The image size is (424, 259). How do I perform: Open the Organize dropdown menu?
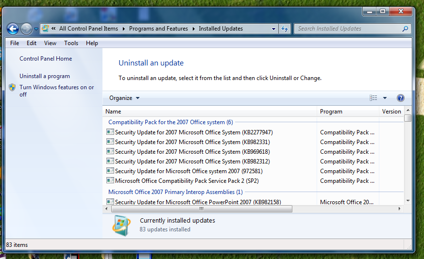[124, 98]
